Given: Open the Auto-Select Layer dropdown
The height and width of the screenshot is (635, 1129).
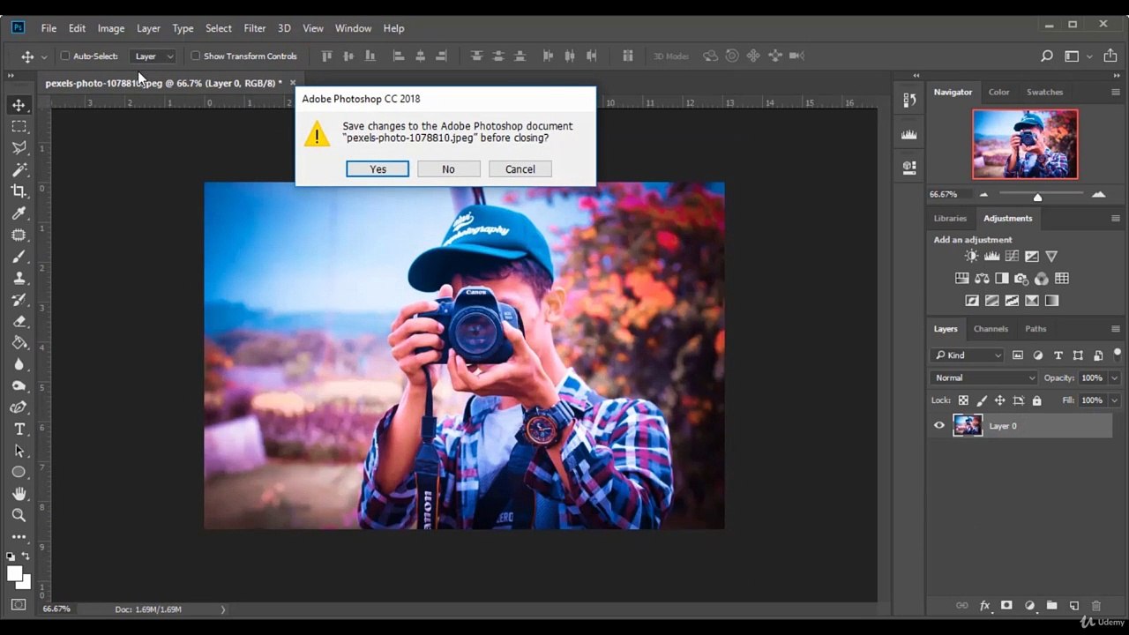Looking at the screenshot, I should 153,56.
